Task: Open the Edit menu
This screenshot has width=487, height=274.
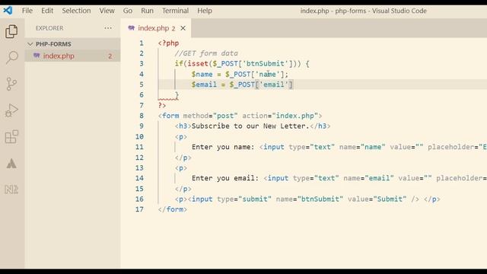Action: coord(47,11)
